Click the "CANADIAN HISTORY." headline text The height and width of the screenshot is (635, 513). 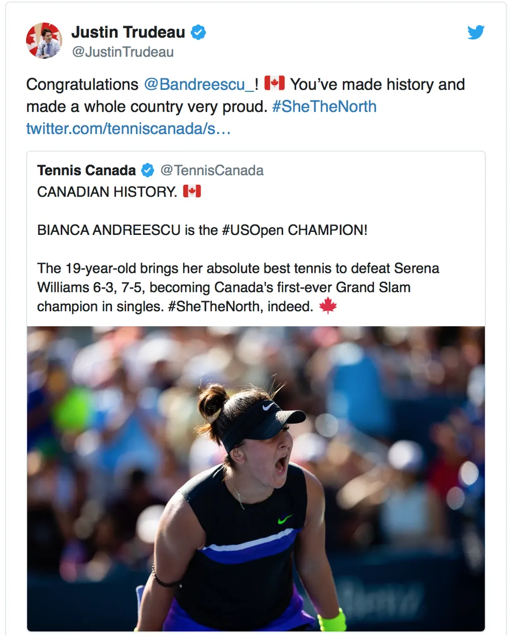[107, 192]
